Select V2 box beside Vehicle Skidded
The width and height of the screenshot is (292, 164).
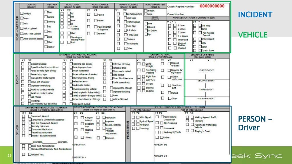[x=111, y=99]
